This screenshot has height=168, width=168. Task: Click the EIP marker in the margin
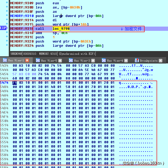point(3,28)
